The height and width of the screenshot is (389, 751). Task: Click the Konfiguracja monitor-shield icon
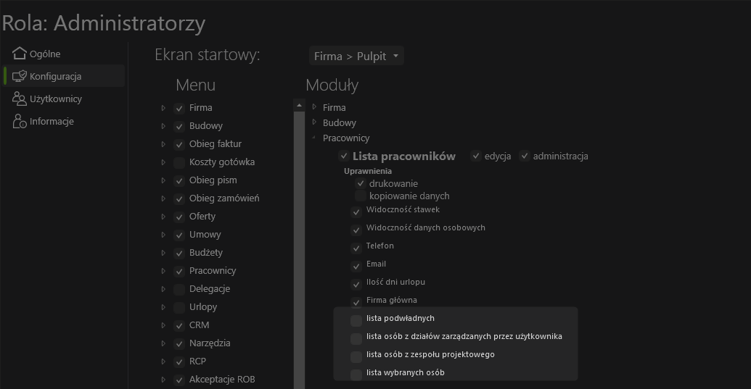tap(19, 76)
